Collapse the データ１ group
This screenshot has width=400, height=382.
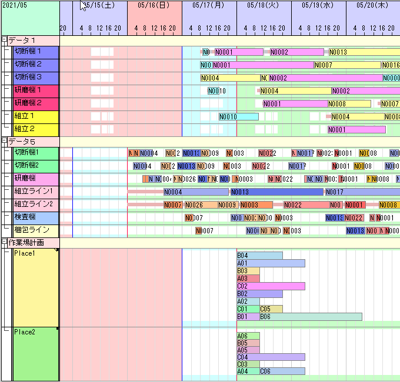(x=5, y=40)
